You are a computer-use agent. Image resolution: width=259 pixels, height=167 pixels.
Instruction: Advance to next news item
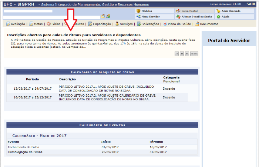tap(187, 54)
